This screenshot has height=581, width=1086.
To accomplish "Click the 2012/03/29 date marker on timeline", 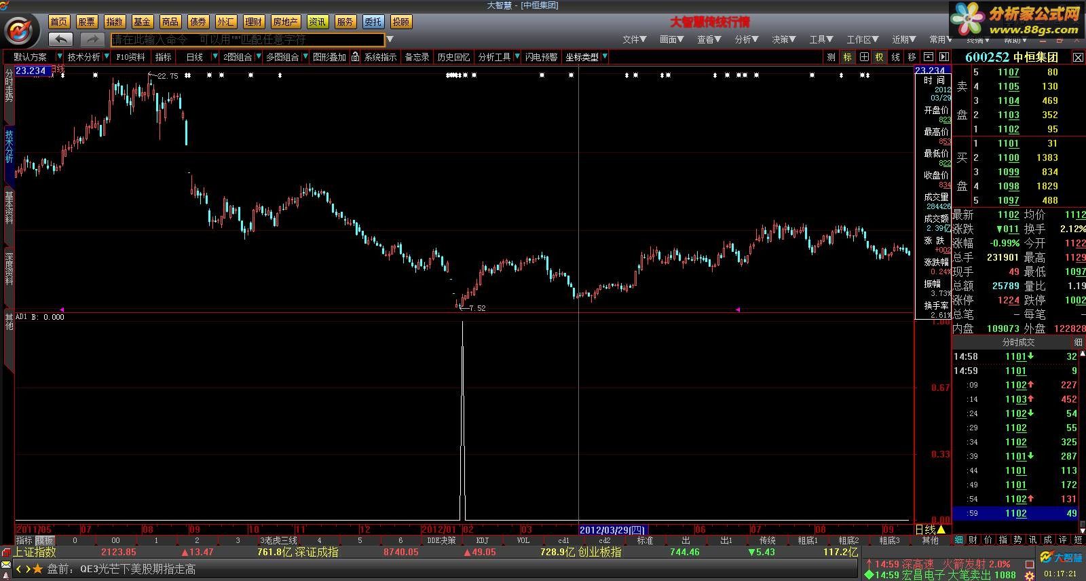I will click(x=613, y=529).
